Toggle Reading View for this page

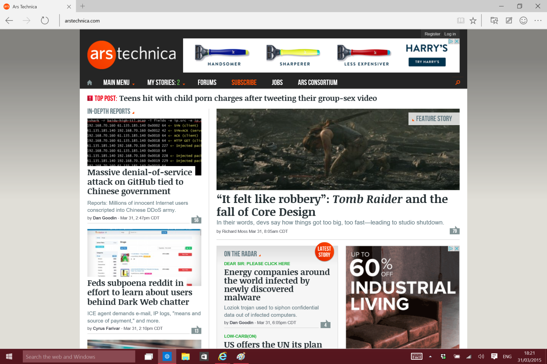point(460,20)
